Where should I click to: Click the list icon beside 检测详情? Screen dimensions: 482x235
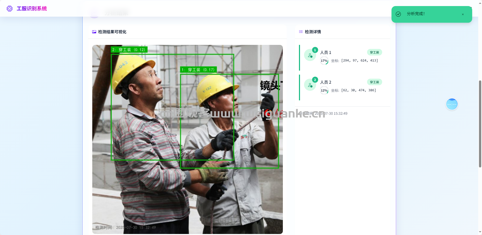[x=301, y=32]
